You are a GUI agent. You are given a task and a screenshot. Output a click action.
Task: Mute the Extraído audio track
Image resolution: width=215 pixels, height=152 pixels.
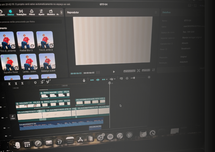[5, 128]
